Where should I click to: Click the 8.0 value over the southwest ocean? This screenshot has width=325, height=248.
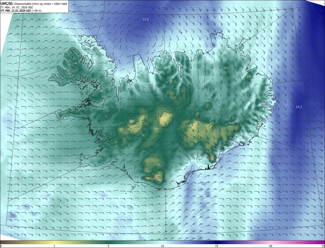pos(58,203)
